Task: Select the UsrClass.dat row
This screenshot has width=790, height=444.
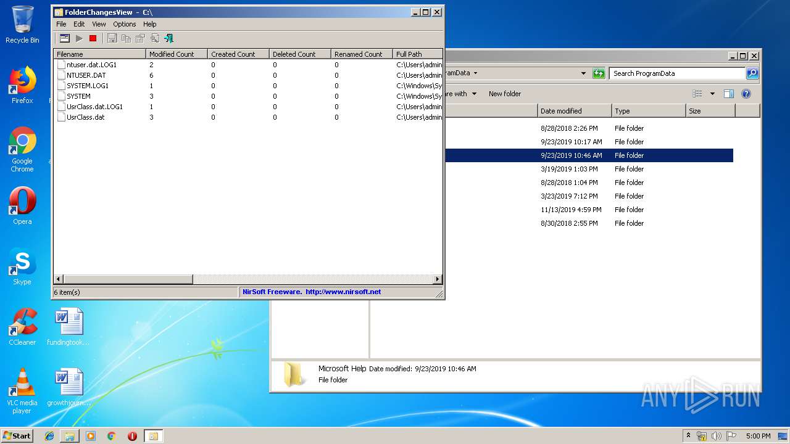Action: (248, 117)
